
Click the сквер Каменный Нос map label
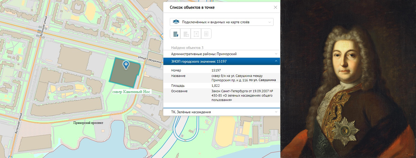pos(131,92)
